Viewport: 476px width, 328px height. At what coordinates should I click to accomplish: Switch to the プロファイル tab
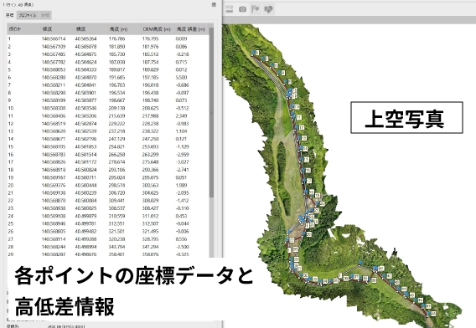point(28,15)
